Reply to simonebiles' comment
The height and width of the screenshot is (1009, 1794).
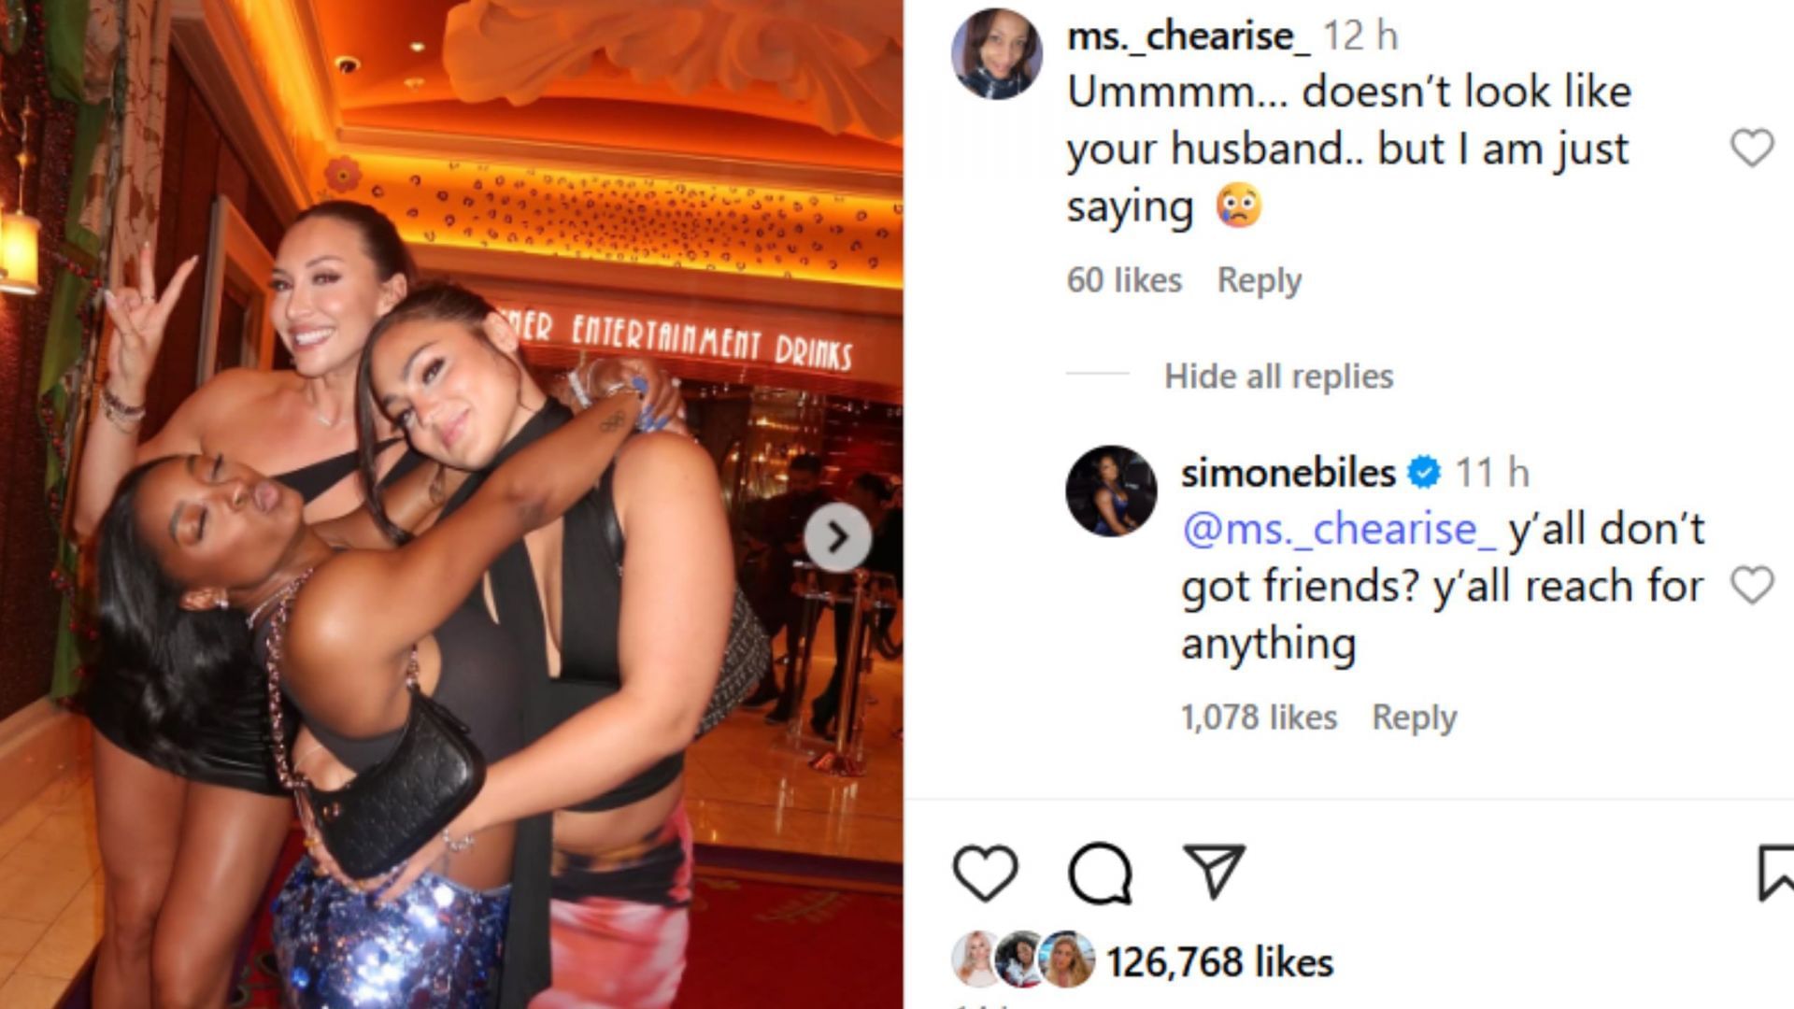tap(1414, 718)
